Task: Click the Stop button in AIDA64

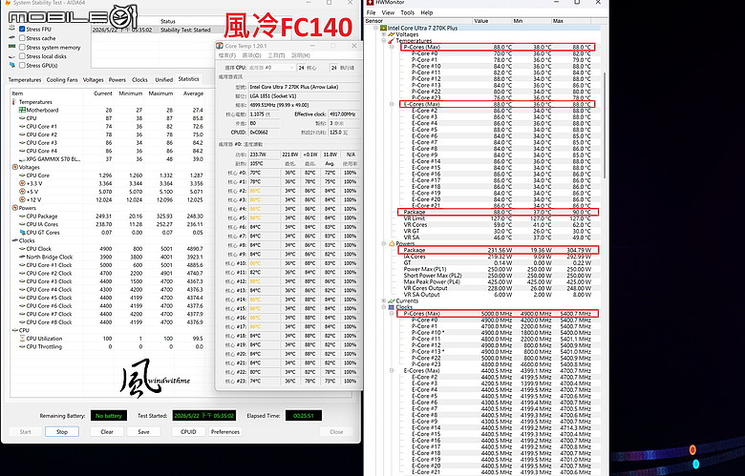Action: (x=62, y=432)
